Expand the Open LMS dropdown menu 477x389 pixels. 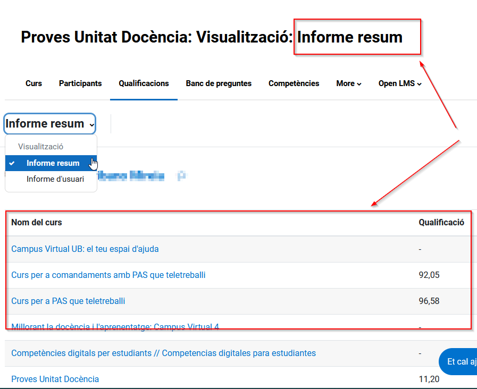point(399,83)
